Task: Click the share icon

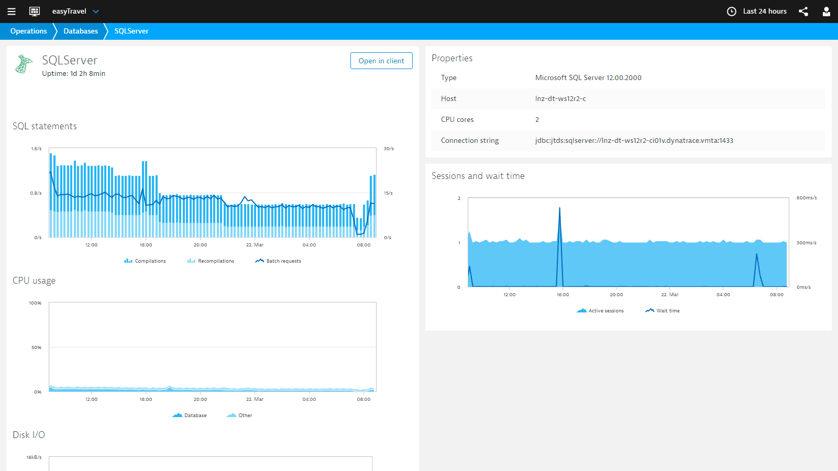Action: [x=803, y=12]
